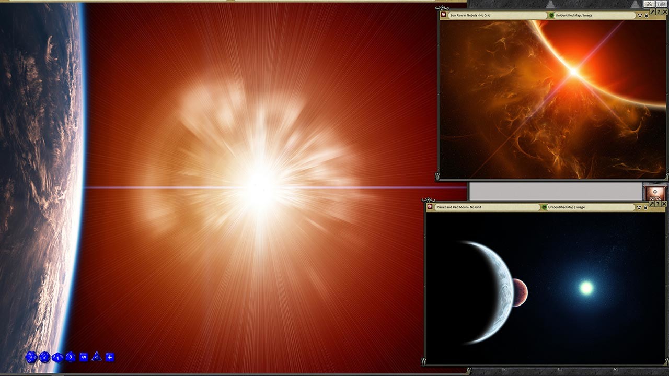The image size is (669, 376).
Task: Roll the square d6 die
Action: tap(83, 358)
